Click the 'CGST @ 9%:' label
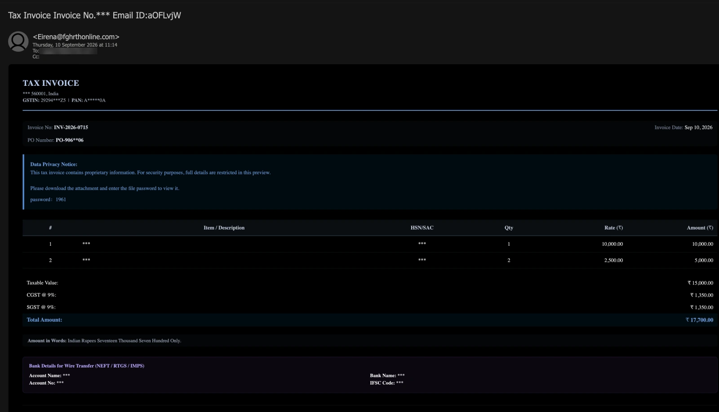Screen dimensions: 719x412 (41, 295)
